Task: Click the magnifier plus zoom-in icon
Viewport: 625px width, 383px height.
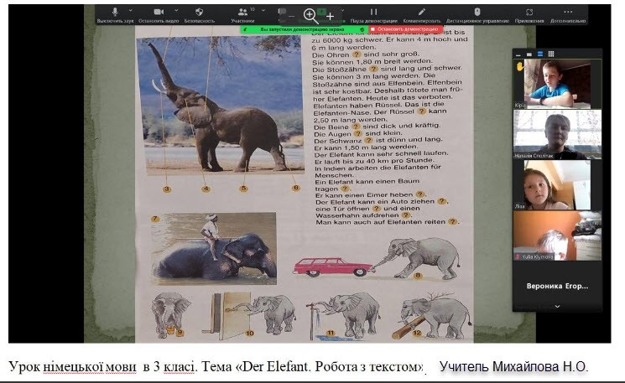Action: click(311, 15)
